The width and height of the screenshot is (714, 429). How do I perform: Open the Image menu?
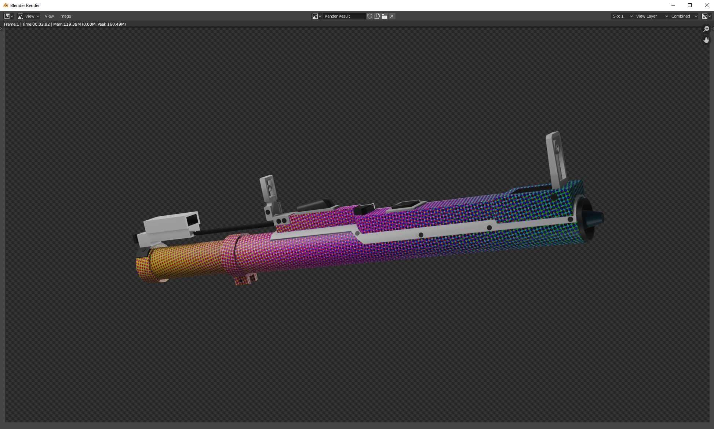point(65,16)
